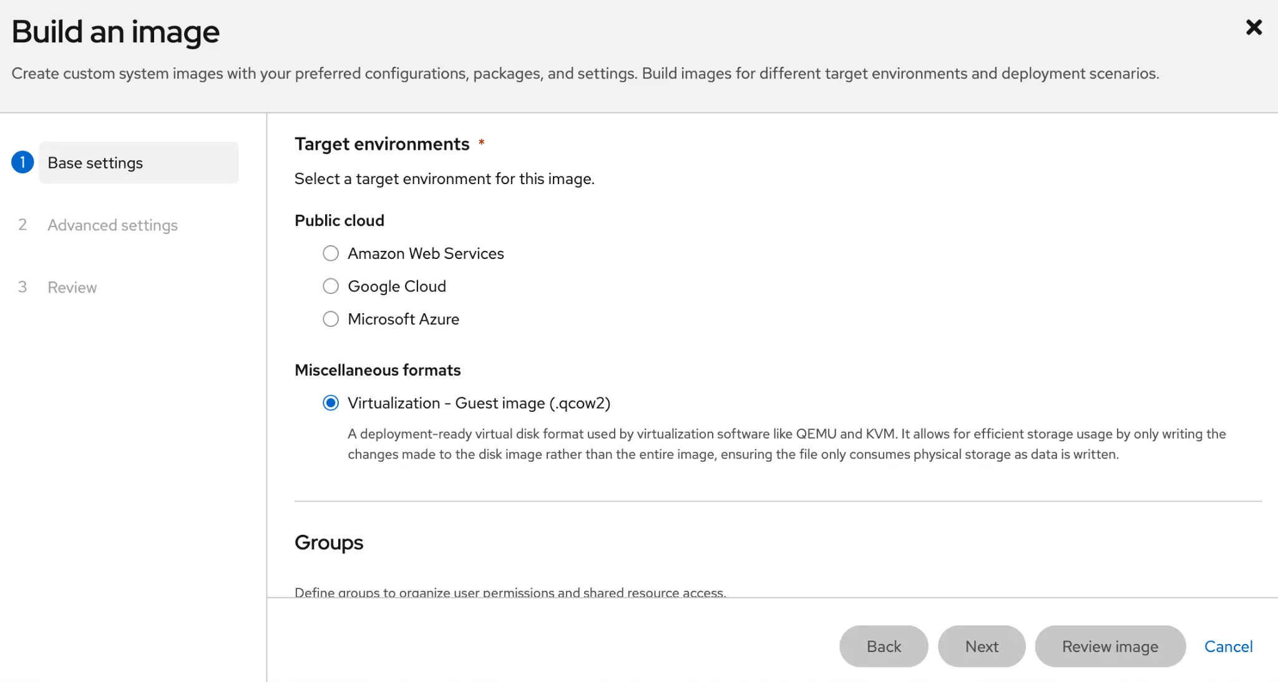Cancel the image build wizard

[x=1228, y=646]
